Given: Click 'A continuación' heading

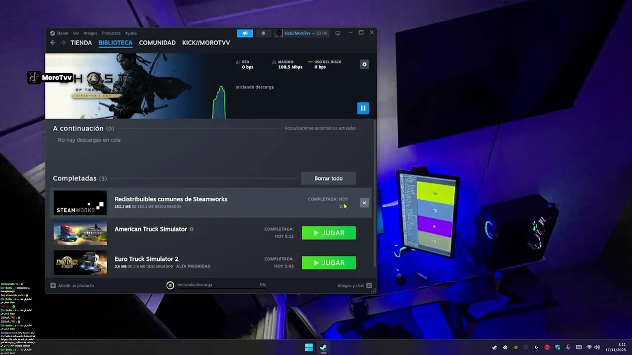Looking at the screenshot, I should click(x=78, y=128).
